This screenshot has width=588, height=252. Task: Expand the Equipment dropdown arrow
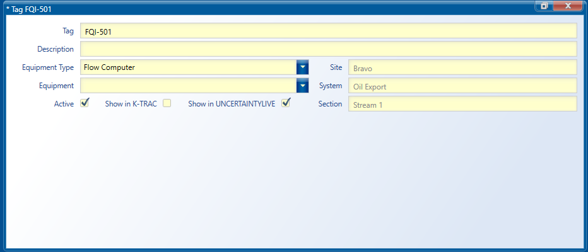point(303,86)
